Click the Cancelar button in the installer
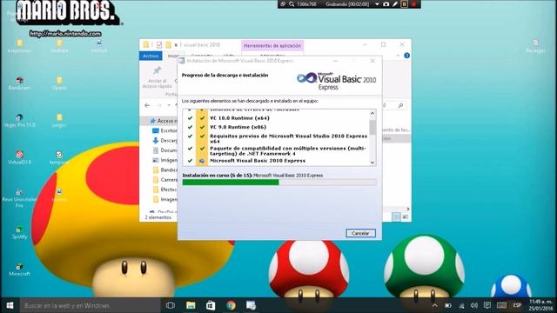This screenshot has height=313, width=557. [x=360, y=233]
